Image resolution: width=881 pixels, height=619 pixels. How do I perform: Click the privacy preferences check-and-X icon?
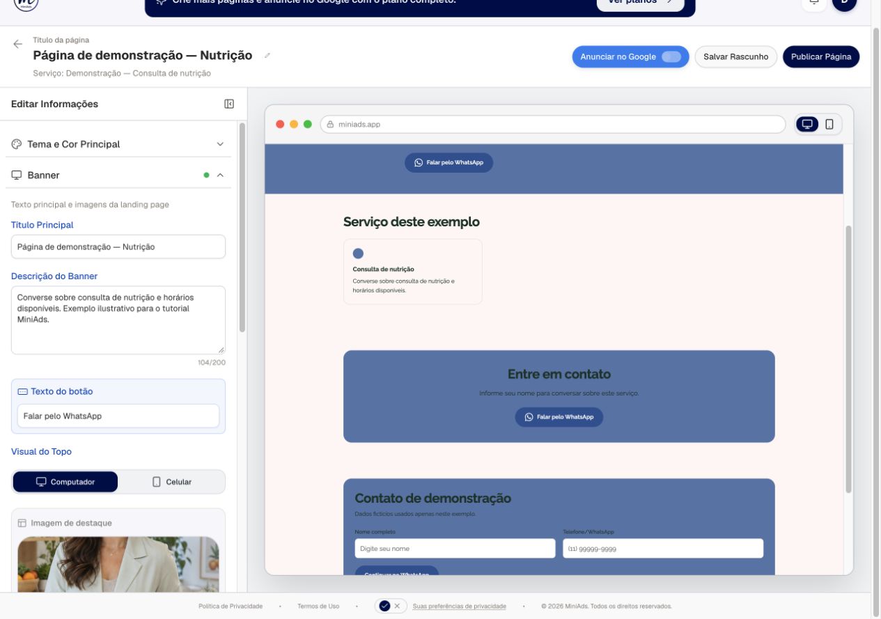390,606
